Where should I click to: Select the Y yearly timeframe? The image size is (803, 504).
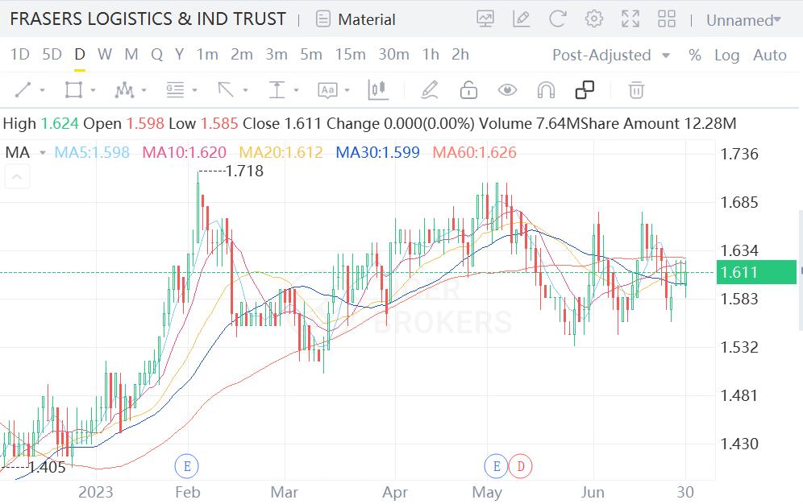[x=179, y=54]
